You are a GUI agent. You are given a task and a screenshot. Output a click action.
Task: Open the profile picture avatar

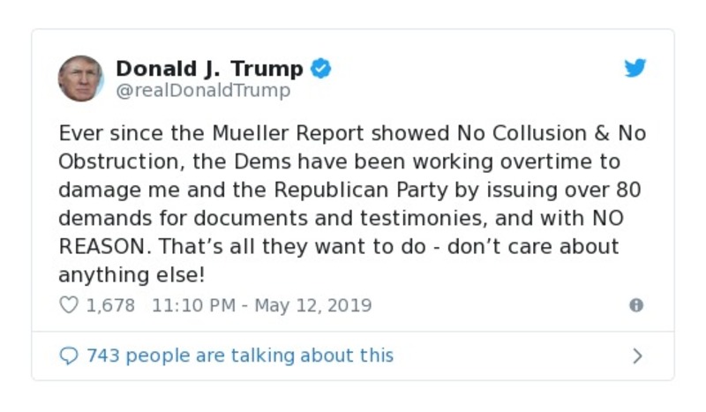(81, 79)
